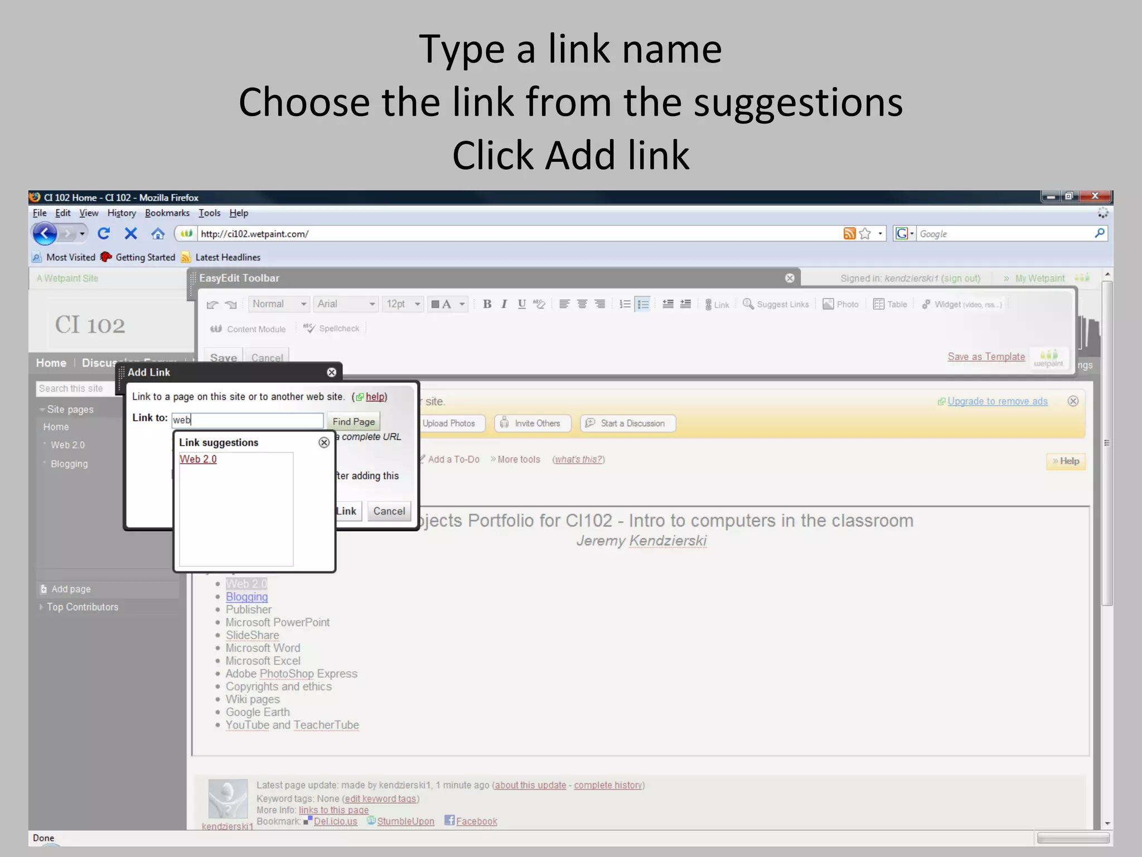Open the history dropdown beside forward button
The image size is (1142, 857).
[82, 233]
